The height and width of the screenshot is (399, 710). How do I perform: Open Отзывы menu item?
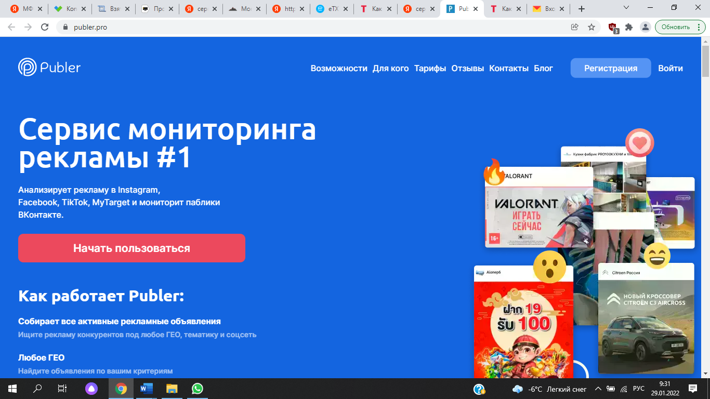point(468,68)
